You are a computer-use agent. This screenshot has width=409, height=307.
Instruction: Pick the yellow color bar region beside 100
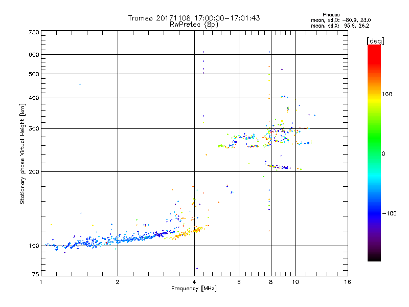[x=374, y=94]
